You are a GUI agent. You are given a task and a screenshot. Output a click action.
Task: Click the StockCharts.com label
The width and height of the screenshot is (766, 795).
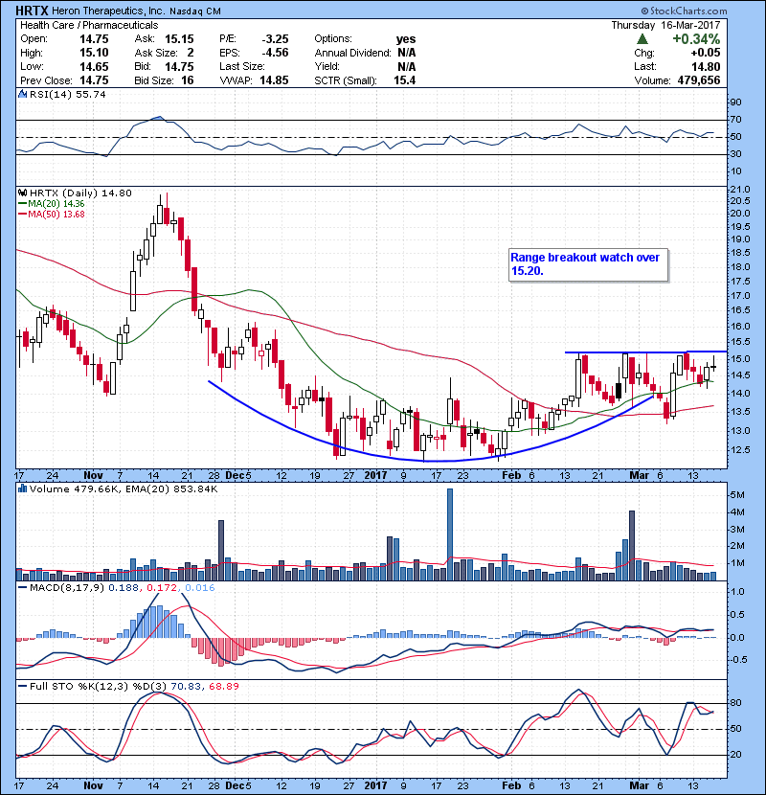684,11
